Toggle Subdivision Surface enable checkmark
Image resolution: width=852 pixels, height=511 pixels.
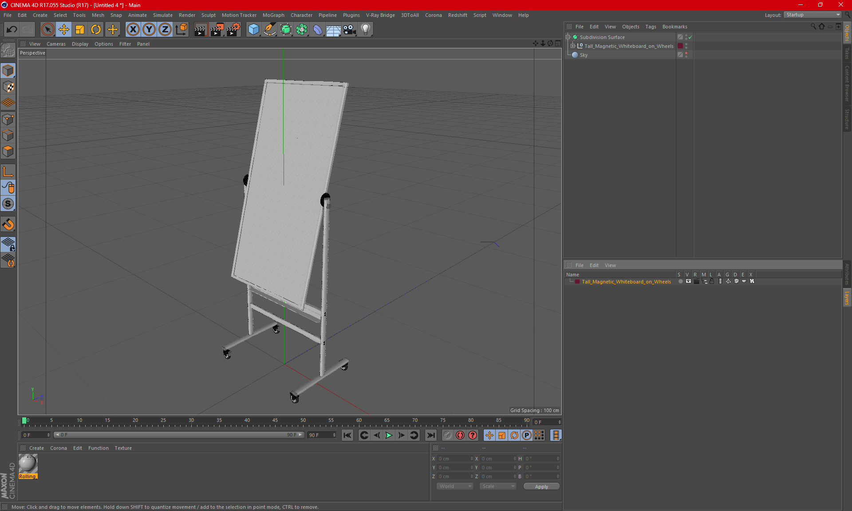[690, 37]
